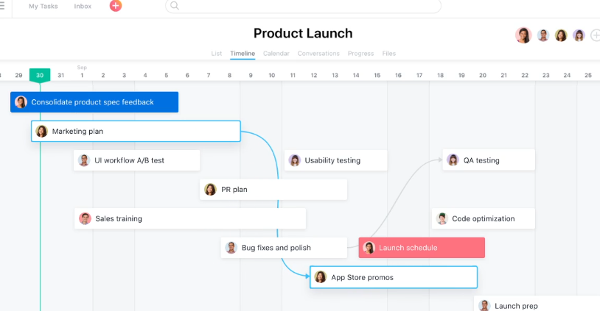Click the first project member avatar

(x=523, y=35)
